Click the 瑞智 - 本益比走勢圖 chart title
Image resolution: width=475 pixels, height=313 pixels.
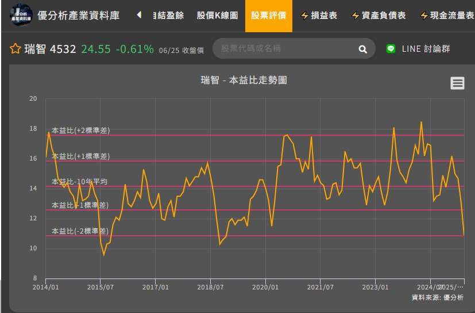coord(244,80)
